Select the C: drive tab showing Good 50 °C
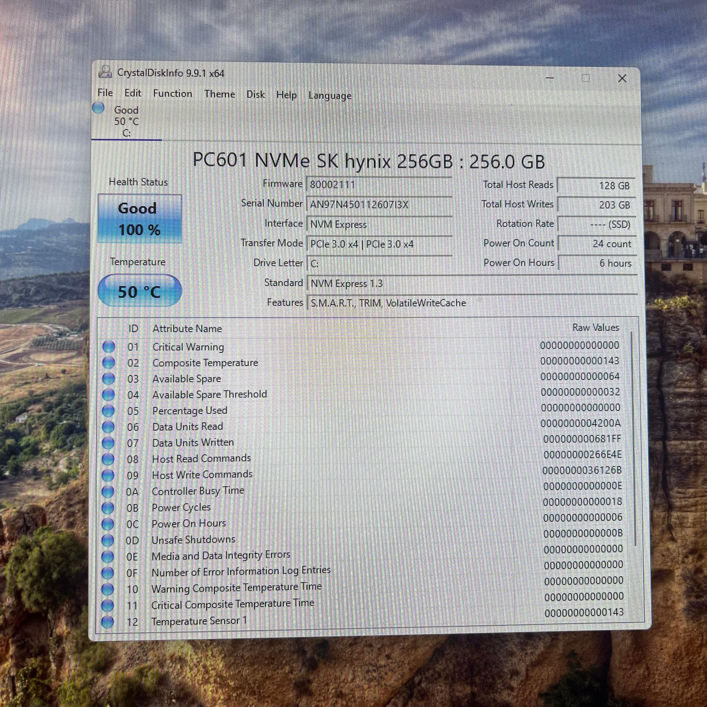 click(x=126, y=121)
